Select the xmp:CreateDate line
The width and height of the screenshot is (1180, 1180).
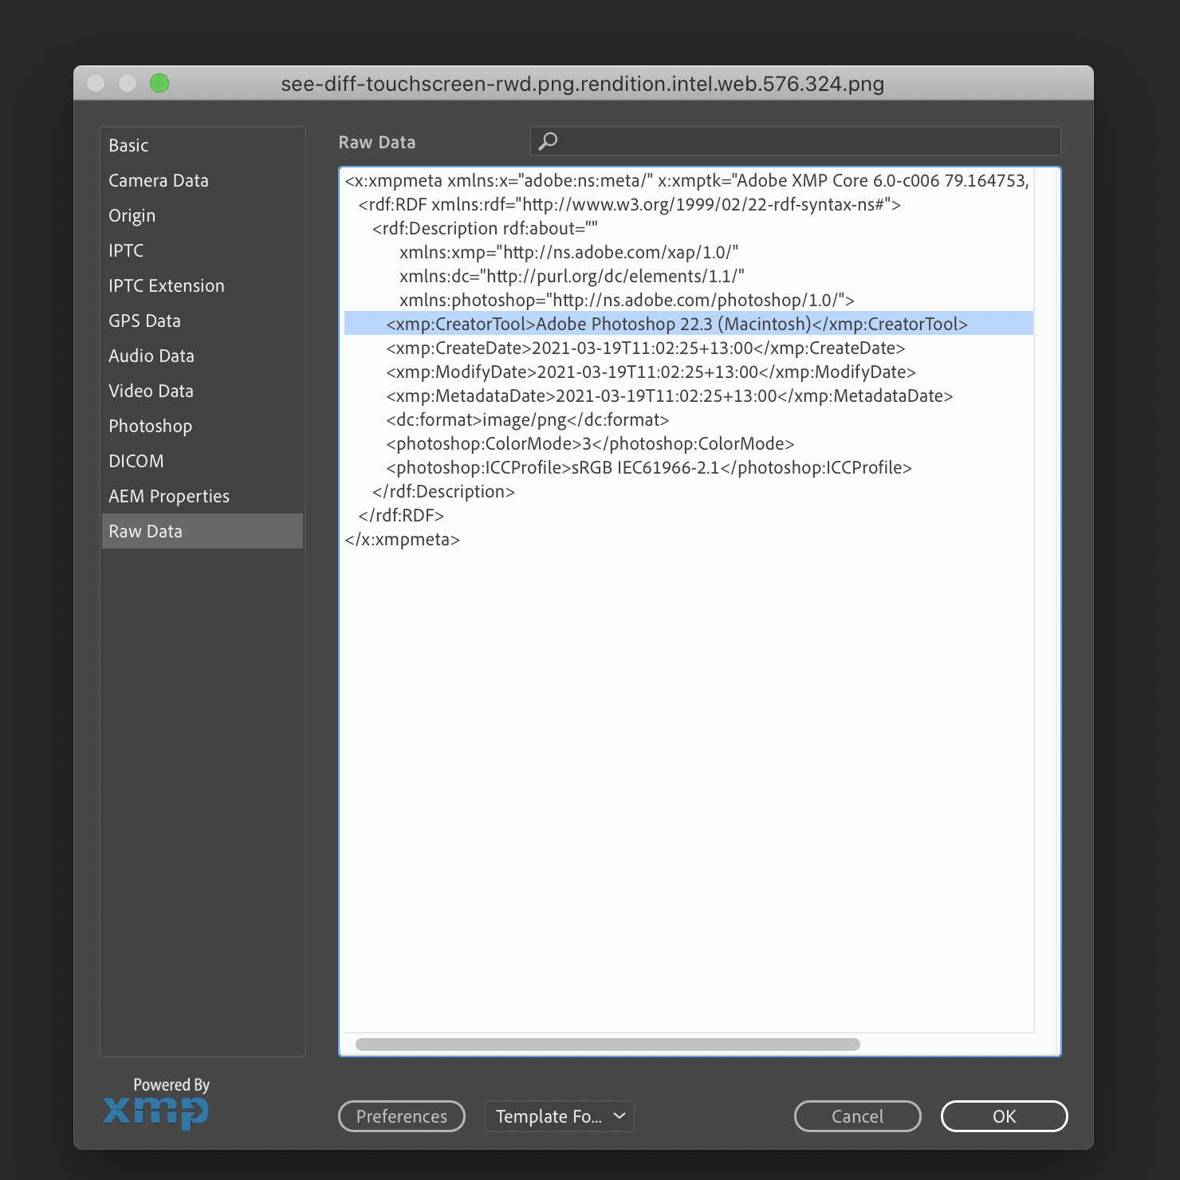[646, 348]
